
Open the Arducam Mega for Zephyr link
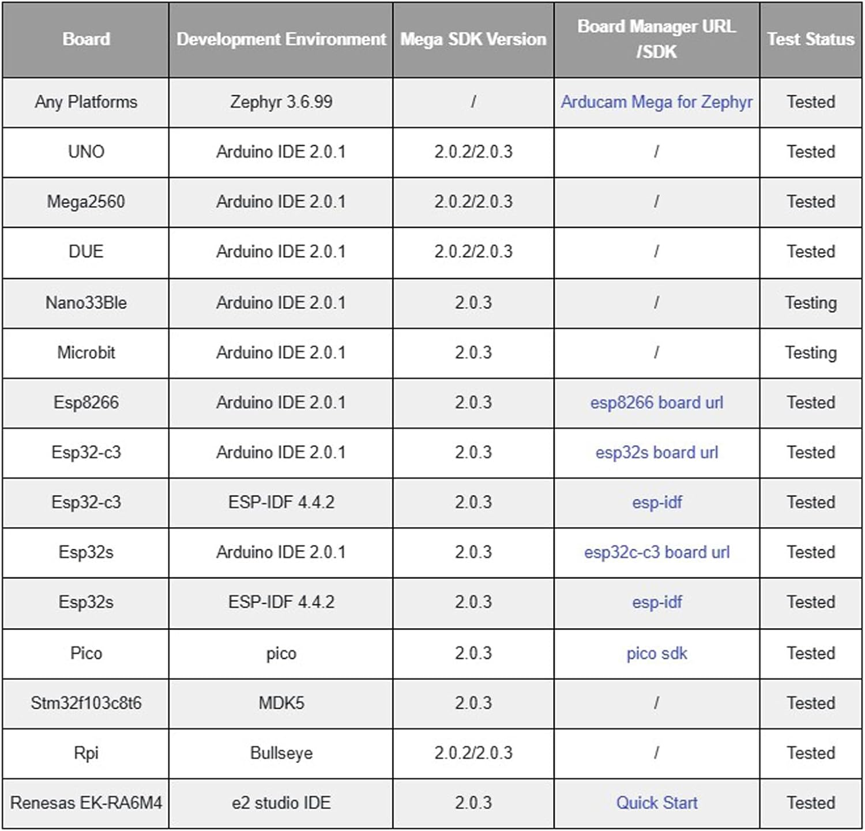click(x=656, y=102)
